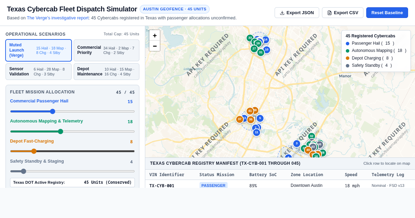The image size is (415, 218).
Task: Select blue map marker 7
Action: point(256,128)
